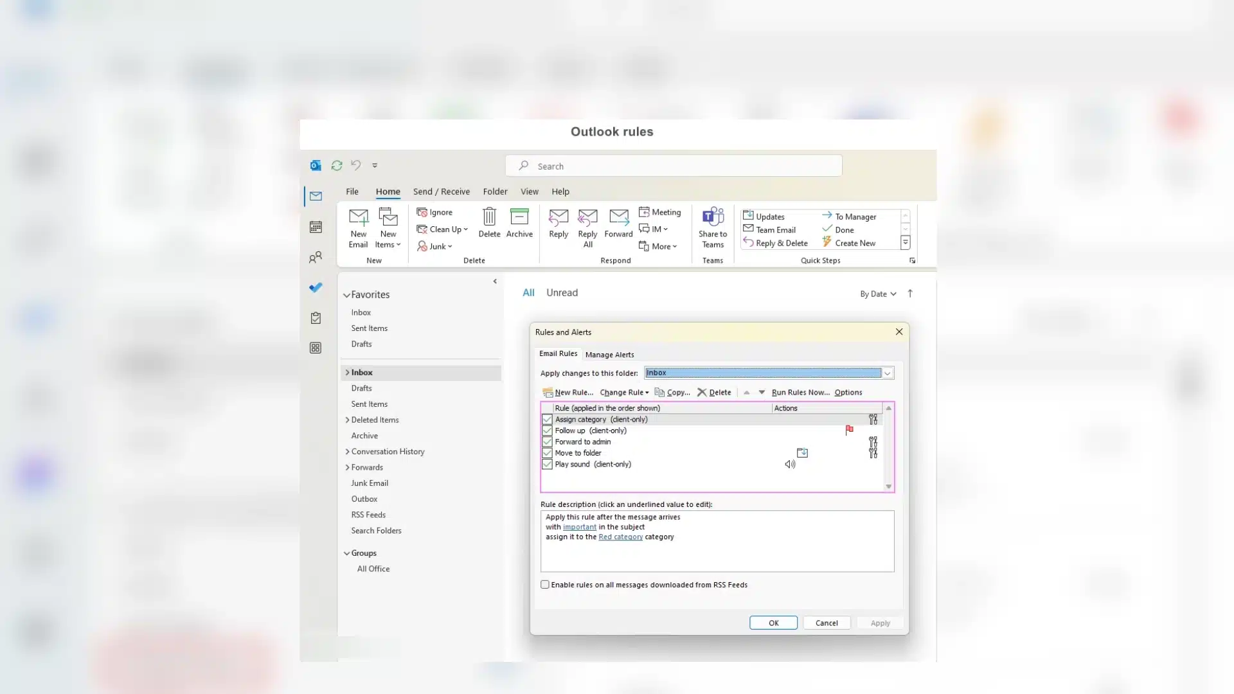Click in the Search box
1234x694 pixels.
tap(674, 166)
